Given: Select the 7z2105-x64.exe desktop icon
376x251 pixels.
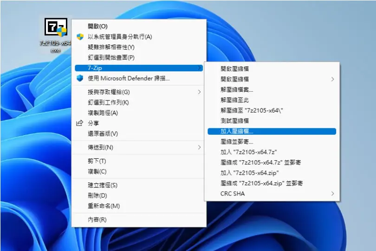Looking at the screenshot, I should (56, 35).
